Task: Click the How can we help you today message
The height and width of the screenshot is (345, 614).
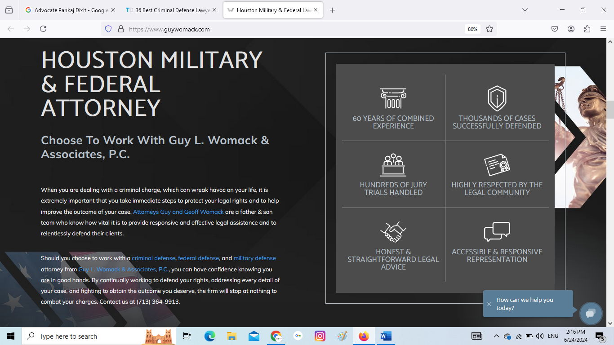Action: tap(525, 304)
